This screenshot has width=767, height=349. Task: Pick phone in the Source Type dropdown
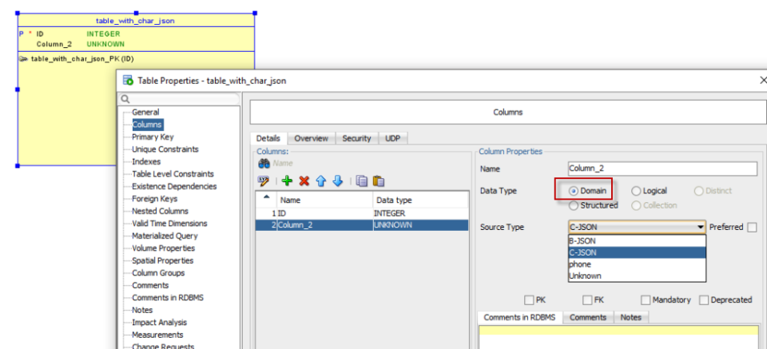coord(580,264)
